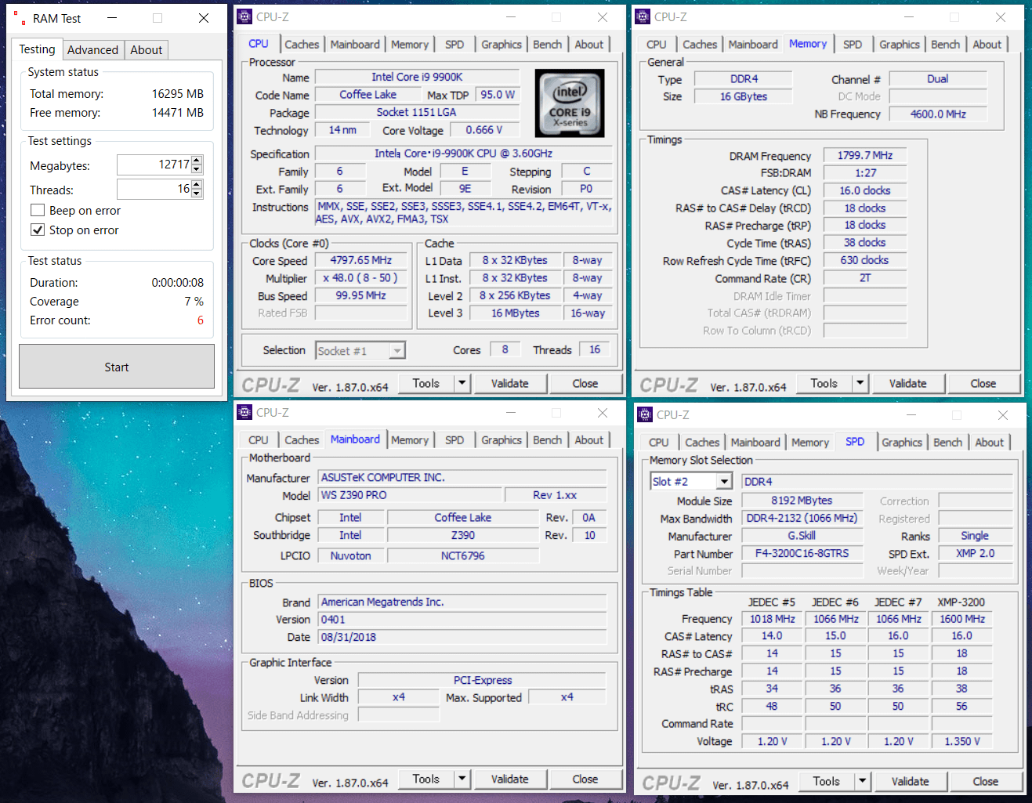Image resolution: width=1032 pixels, height=803 pixels.
Task: Open Tools dropdown arrow in Memory tab window
Action: click(x=860, y=384)
